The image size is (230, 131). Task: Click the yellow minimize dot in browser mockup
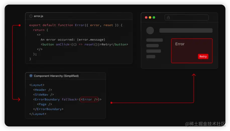point(150,17)
